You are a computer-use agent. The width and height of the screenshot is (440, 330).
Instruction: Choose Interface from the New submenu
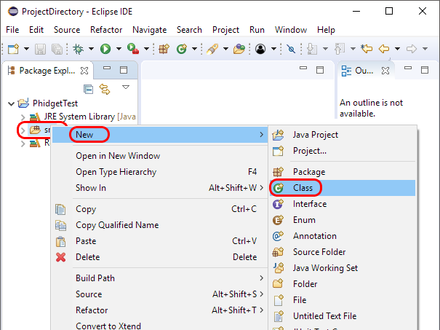pos(309,204)
